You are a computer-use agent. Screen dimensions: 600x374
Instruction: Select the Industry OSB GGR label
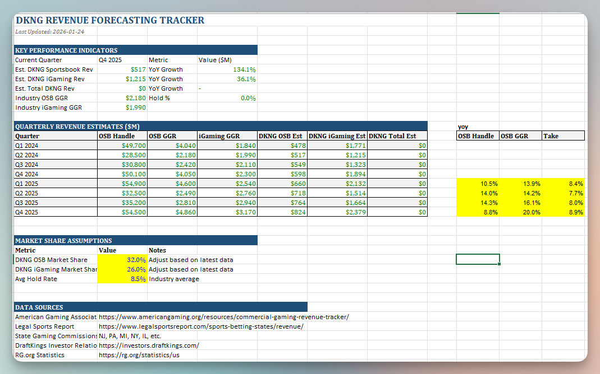[x=42, y=98]
